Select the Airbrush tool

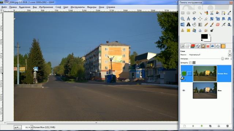click(223, 24)
